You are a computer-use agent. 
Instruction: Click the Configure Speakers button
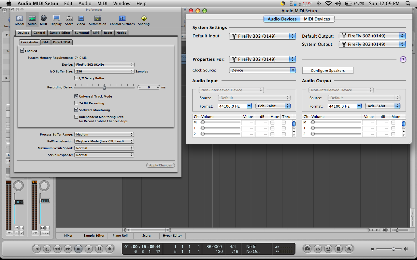328,71
